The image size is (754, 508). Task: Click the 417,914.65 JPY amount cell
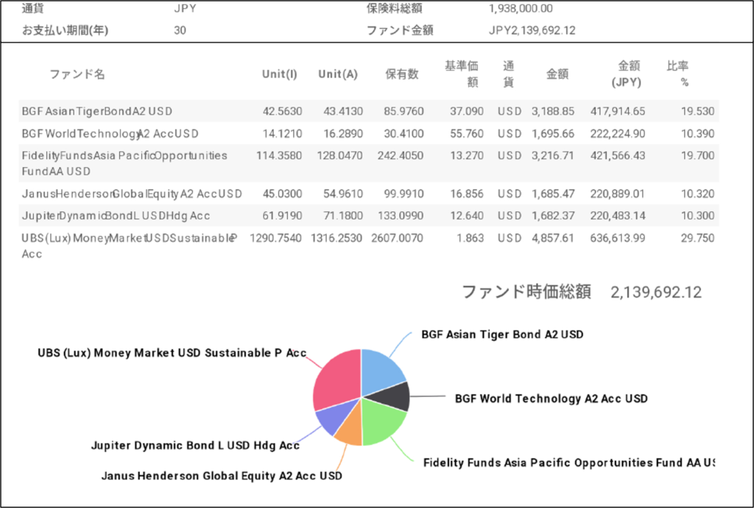[618, 111]
